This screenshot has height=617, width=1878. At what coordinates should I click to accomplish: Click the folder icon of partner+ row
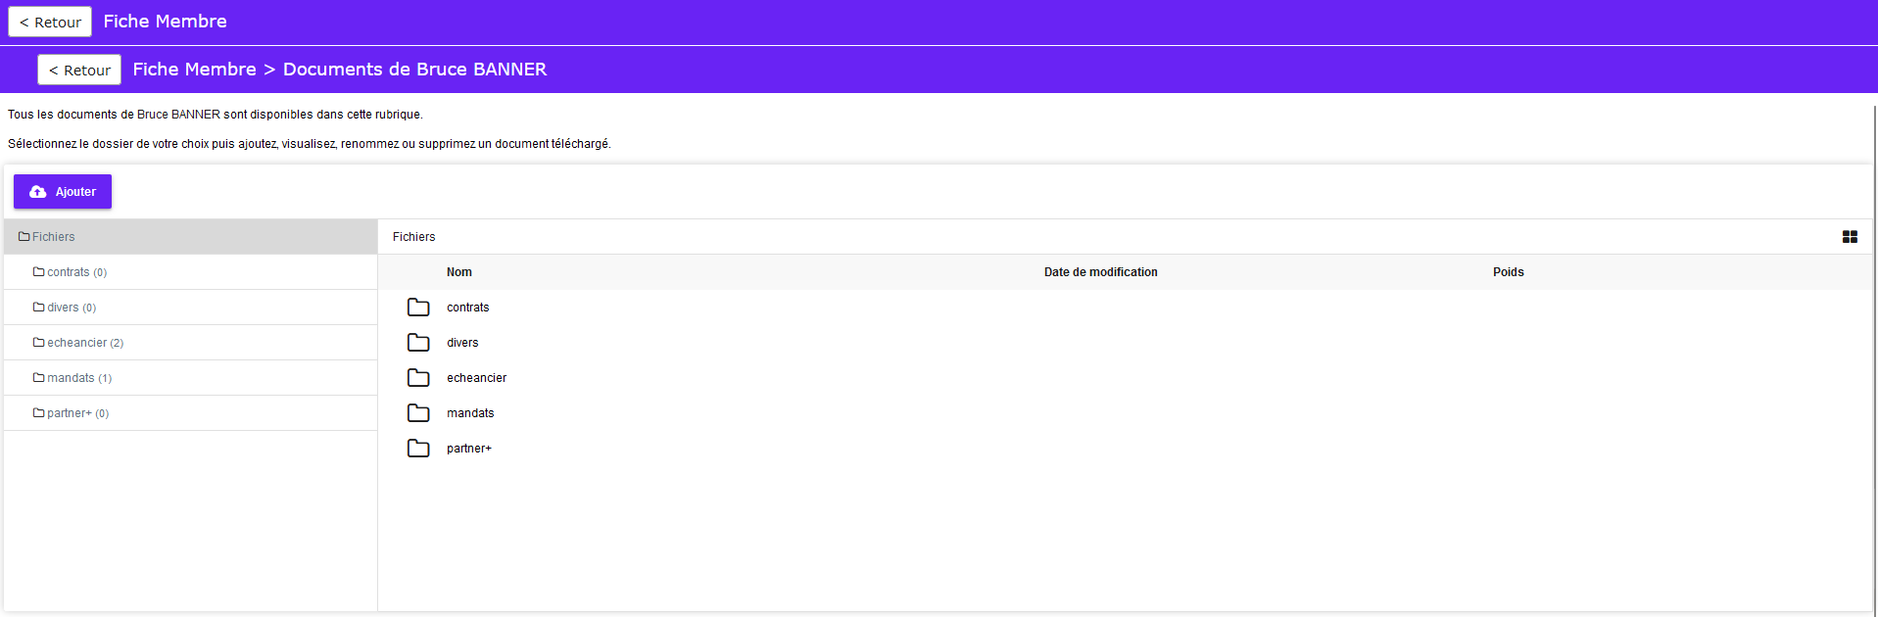click(418, 449)
